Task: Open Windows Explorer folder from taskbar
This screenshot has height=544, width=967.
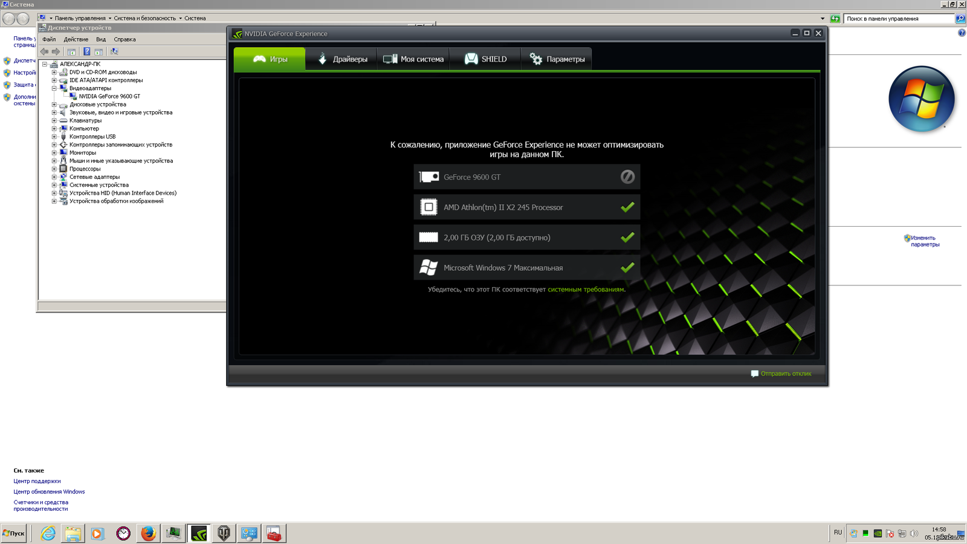Action: [73, 533]
